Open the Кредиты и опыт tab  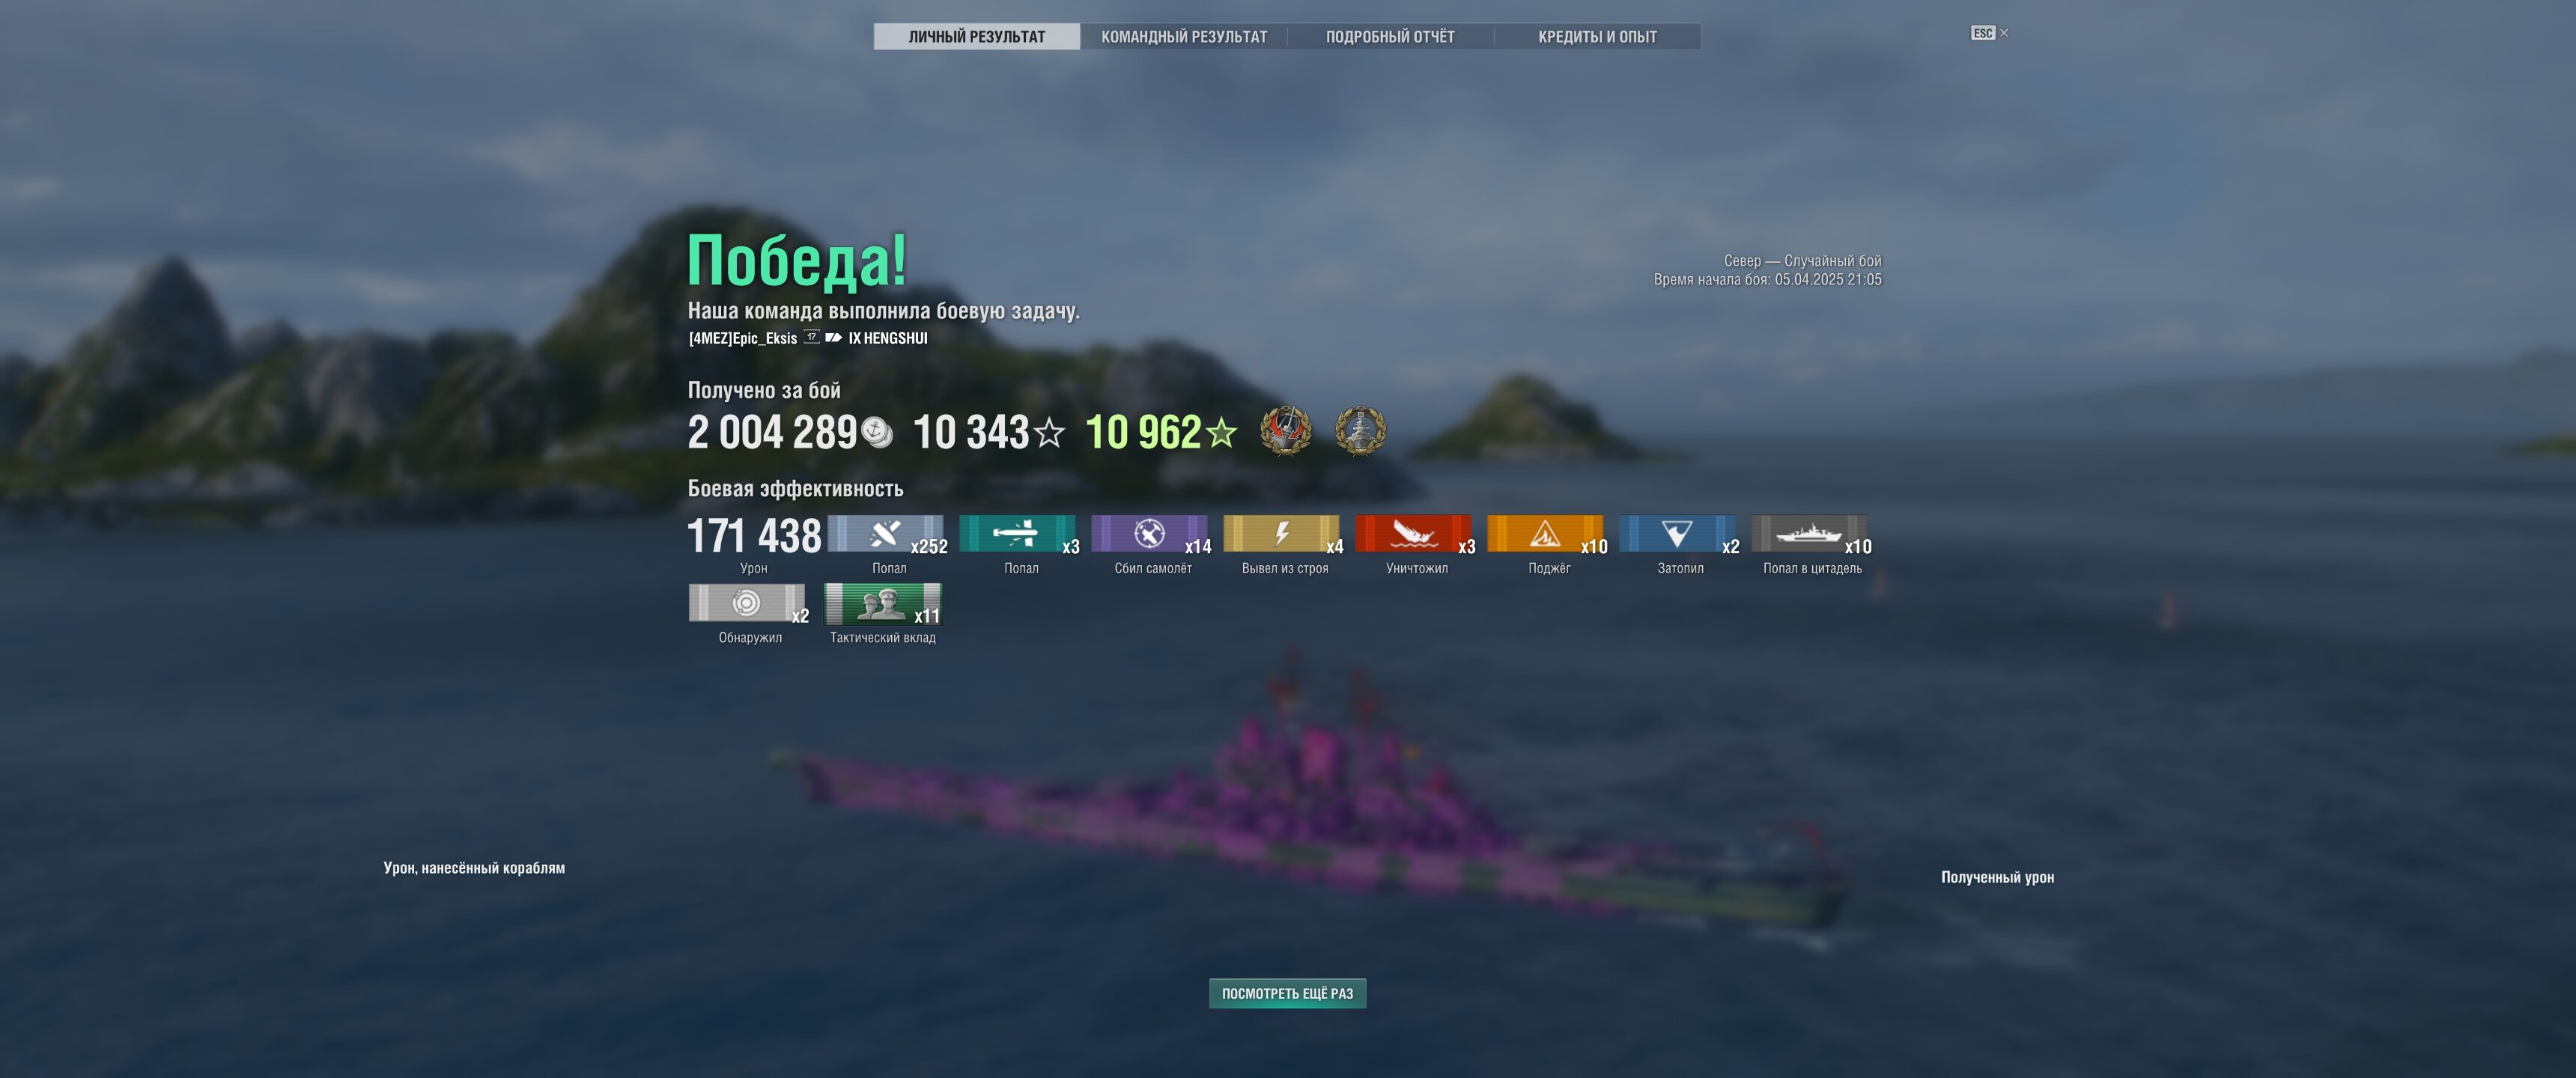tap(1597, 37)
